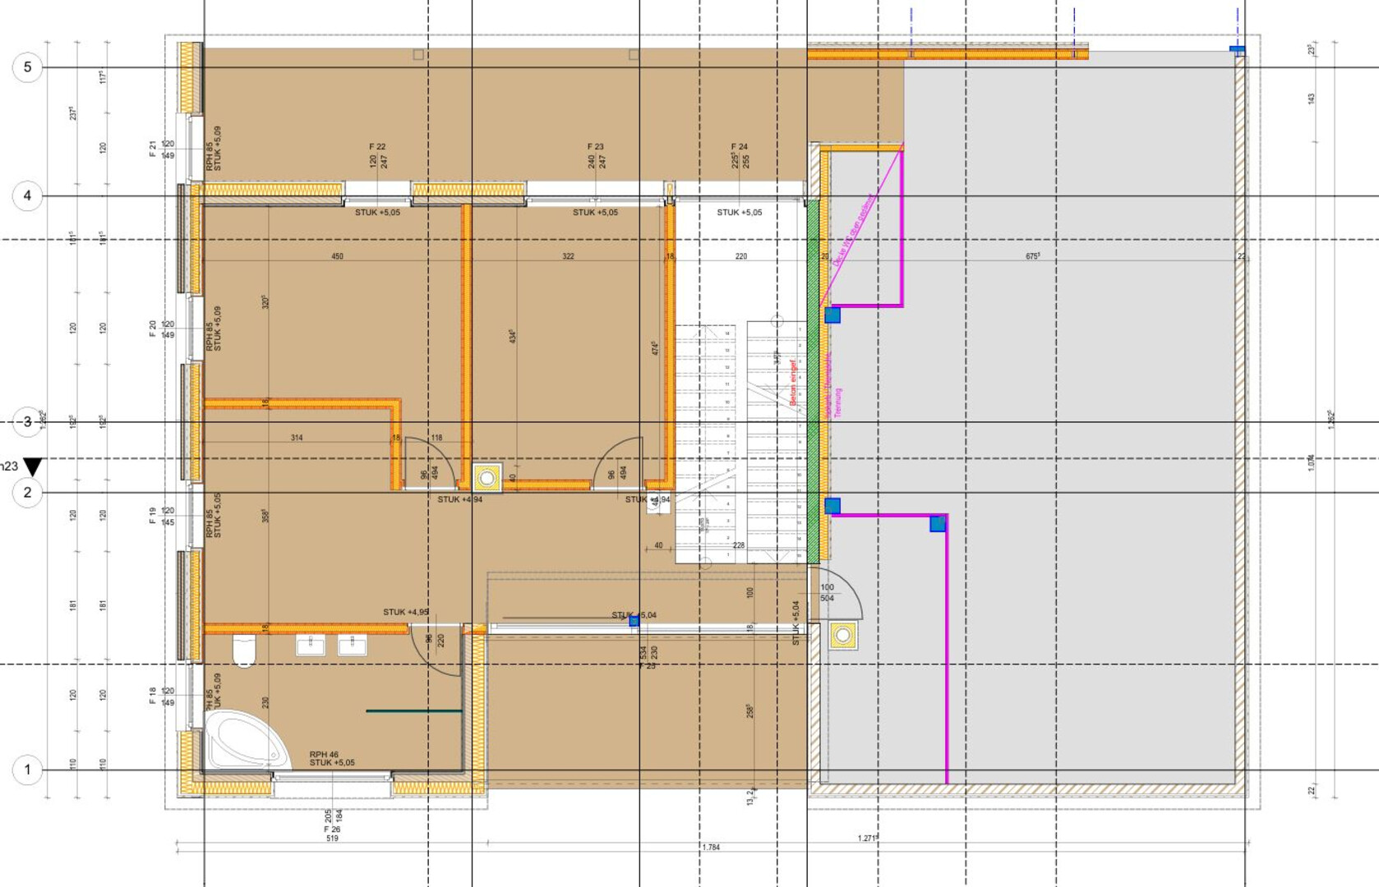This screenshot has height=887, width=1379.
Task: Click the F 22 window label
Action: click(x=377, y=147)
